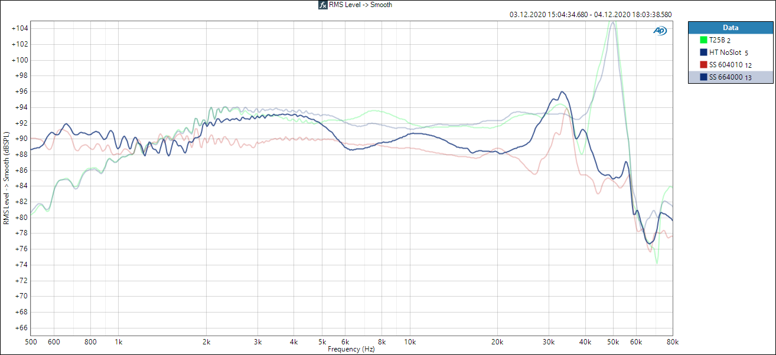The height and width of the screenshot is (355, 776).
Task: Click the +76 Y-axis tick label
Action: point(21,249)
